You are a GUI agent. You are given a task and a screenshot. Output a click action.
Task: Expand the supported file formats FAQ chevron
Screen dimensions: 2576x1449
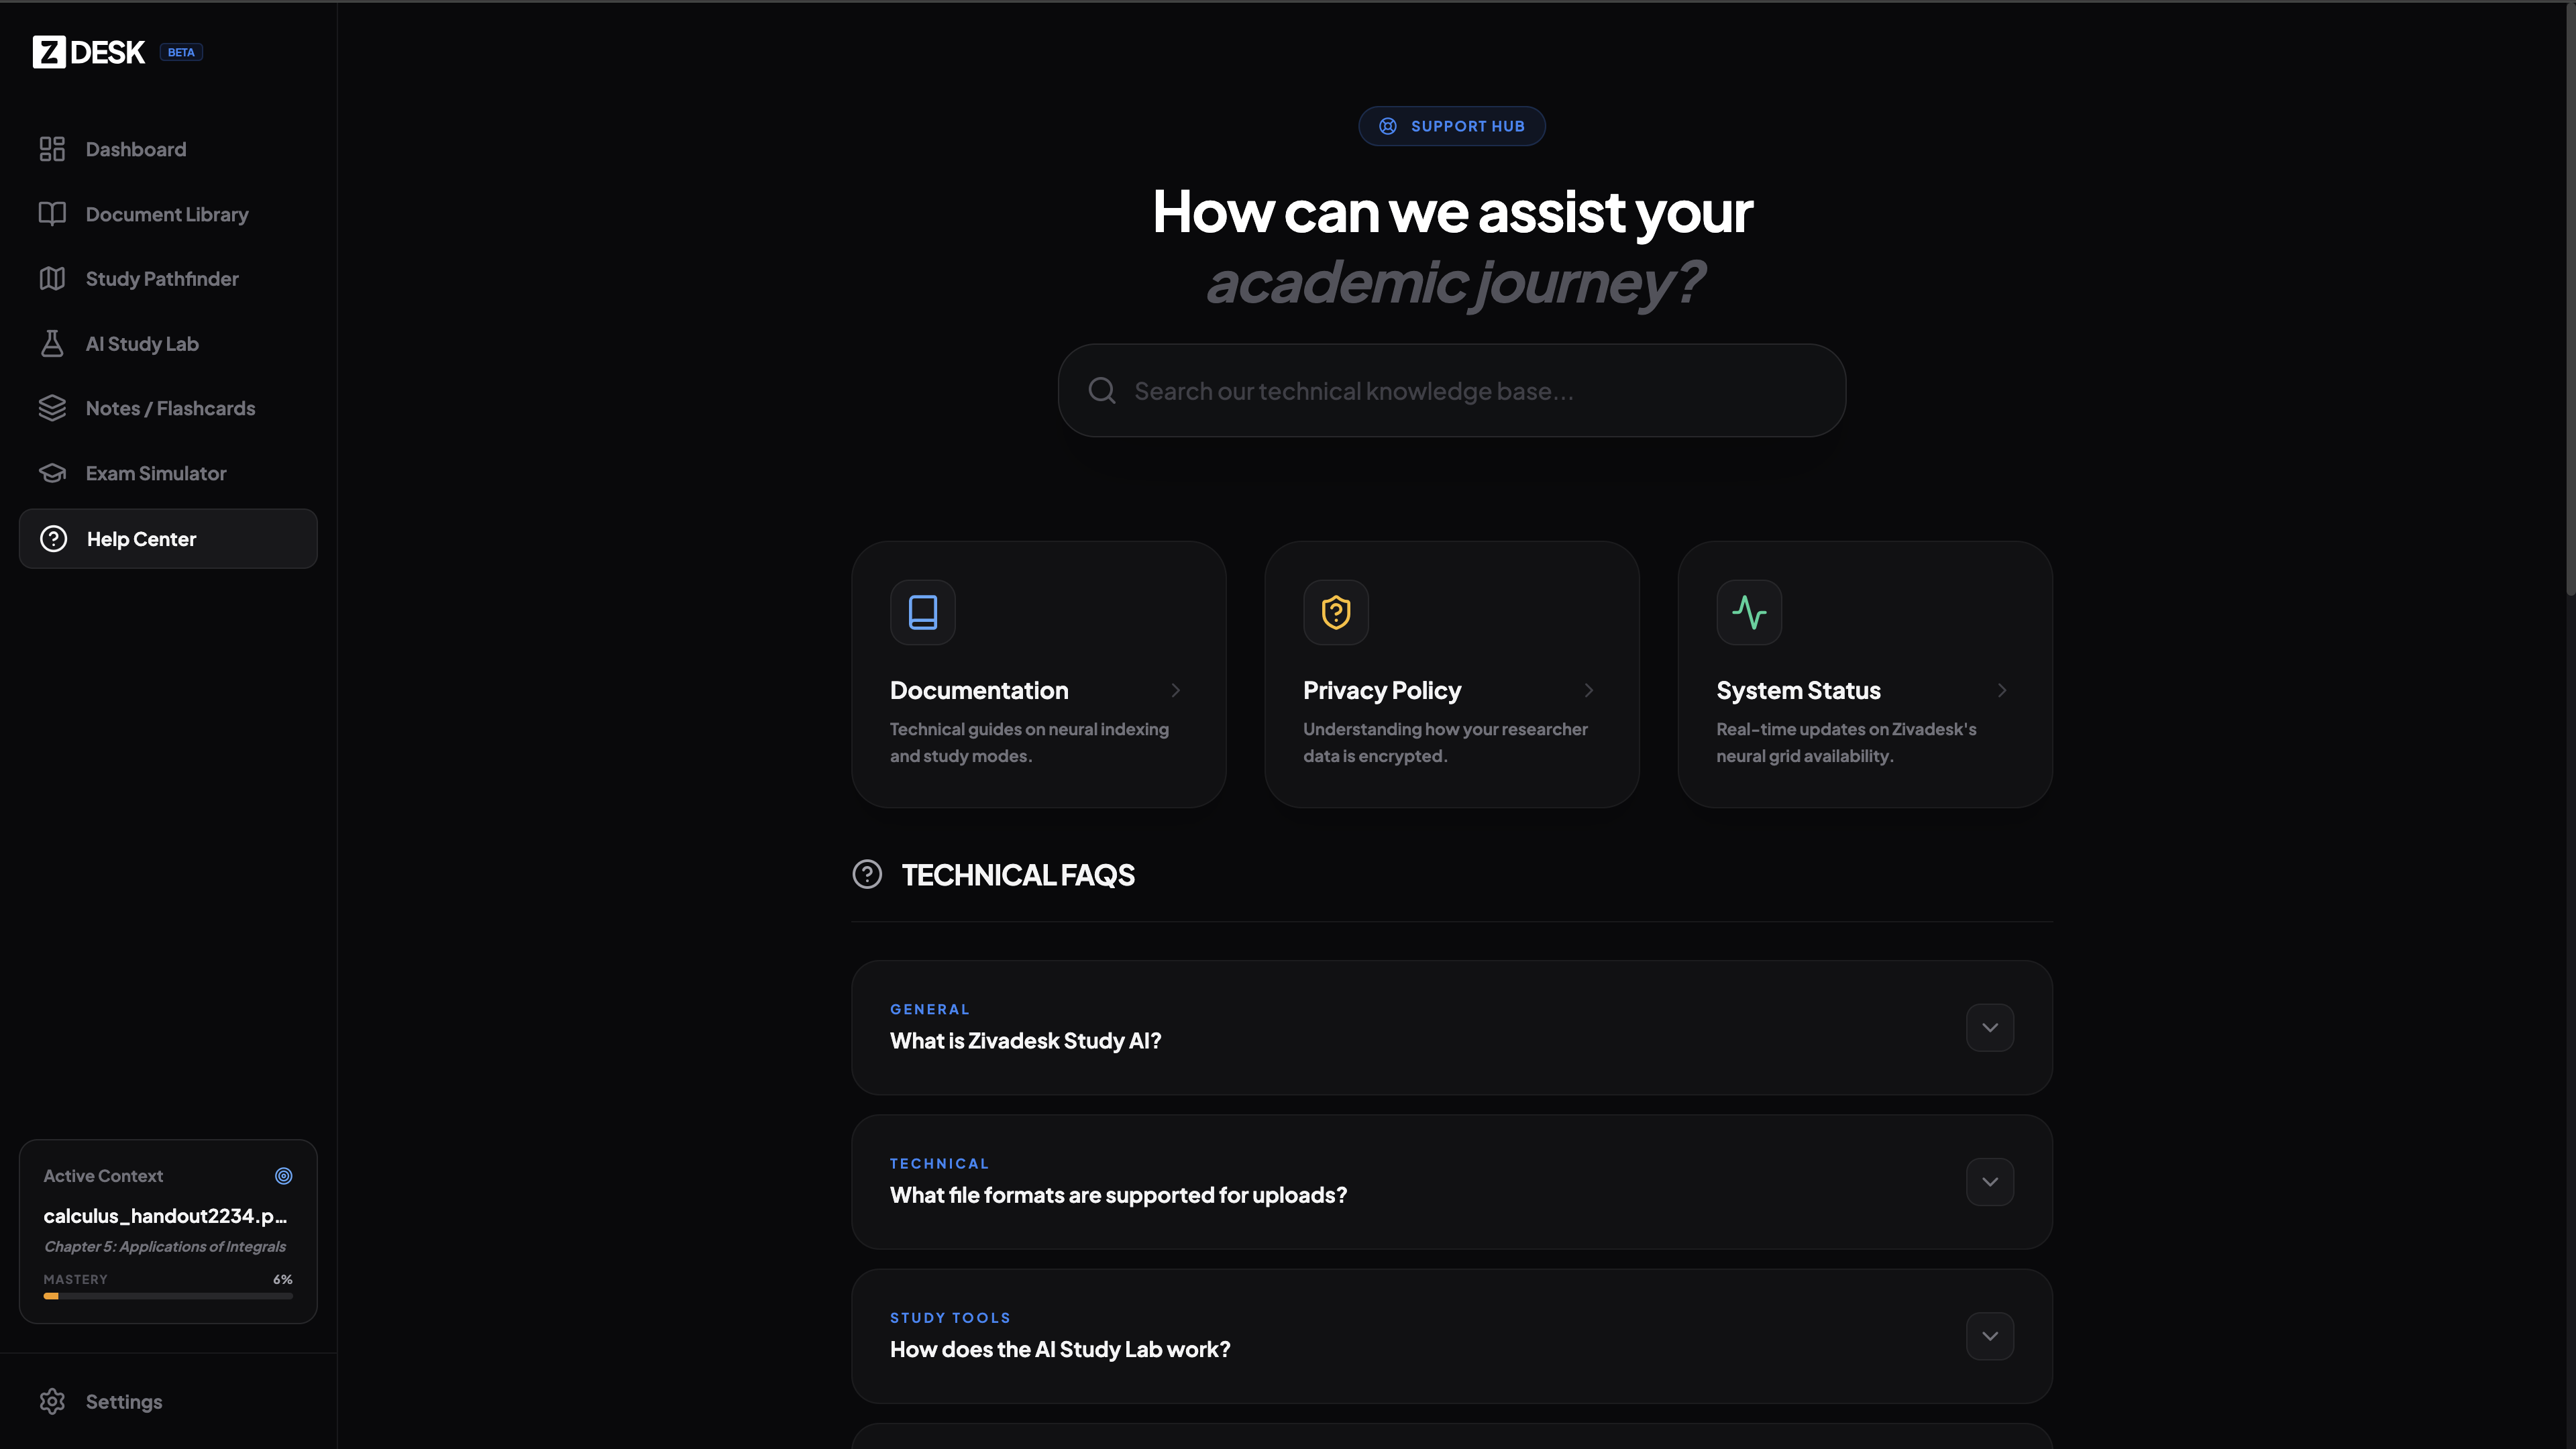click(1989, 1182)
